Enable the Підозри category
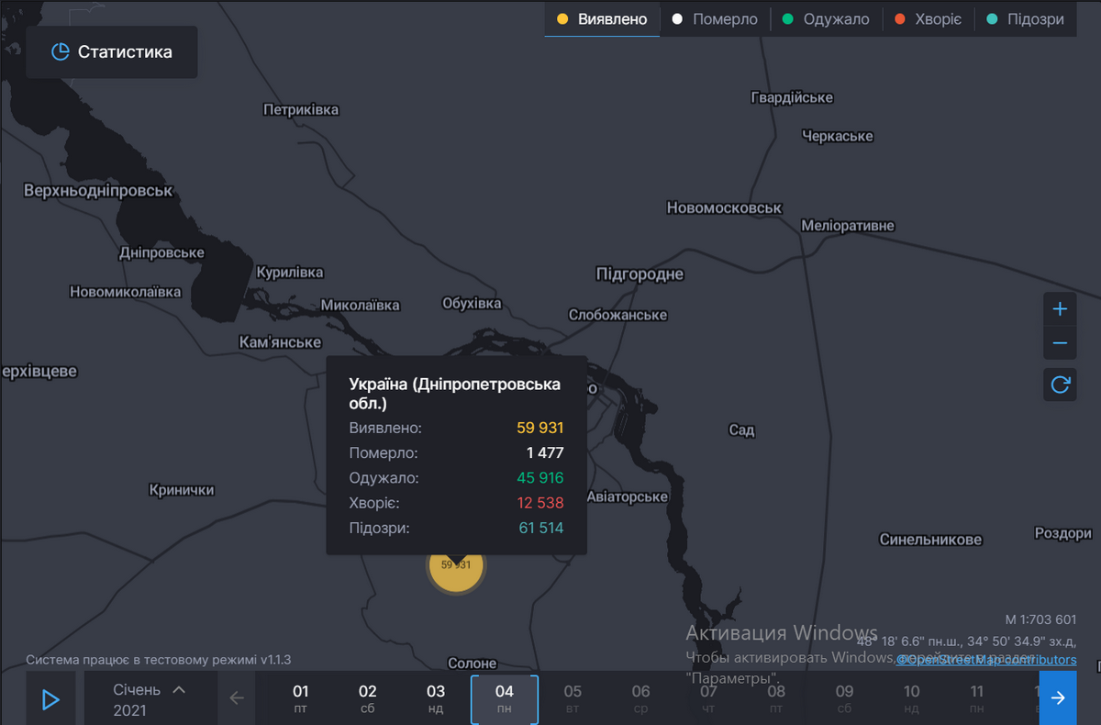The image size is (1101, 725). point(1025,19)
